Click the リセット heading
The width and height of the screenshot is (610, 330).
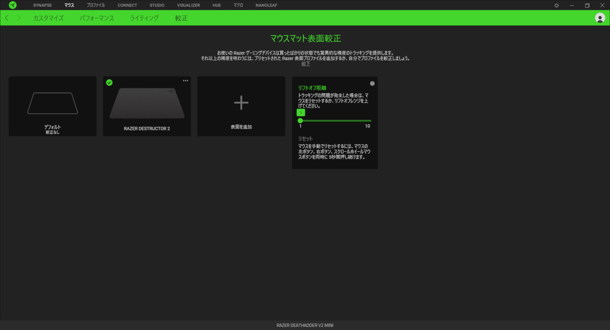point(305,139)
